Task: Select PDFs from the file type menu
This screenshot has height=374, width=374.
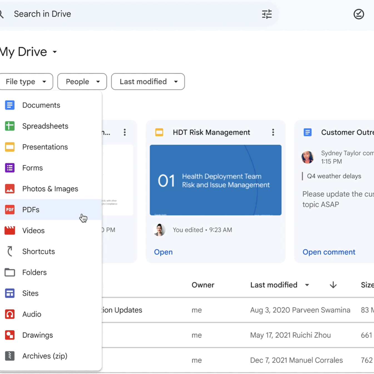Action: pos(31,210)
